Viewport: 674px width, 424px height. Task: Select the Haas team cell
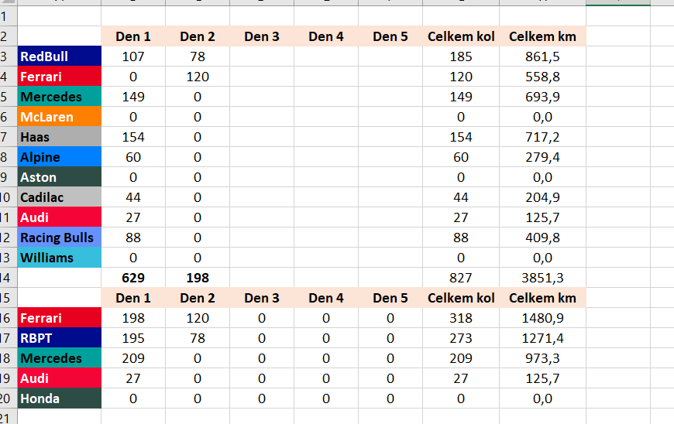click(59, 137)
